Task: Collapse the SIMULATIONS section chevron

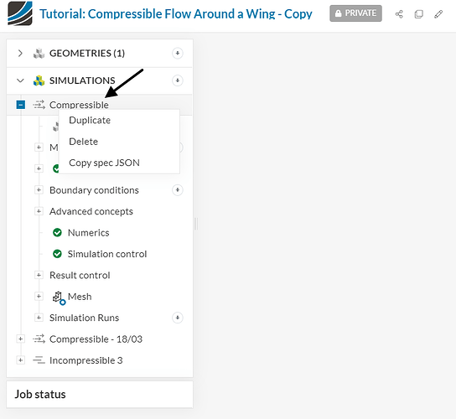Action: 20,80
